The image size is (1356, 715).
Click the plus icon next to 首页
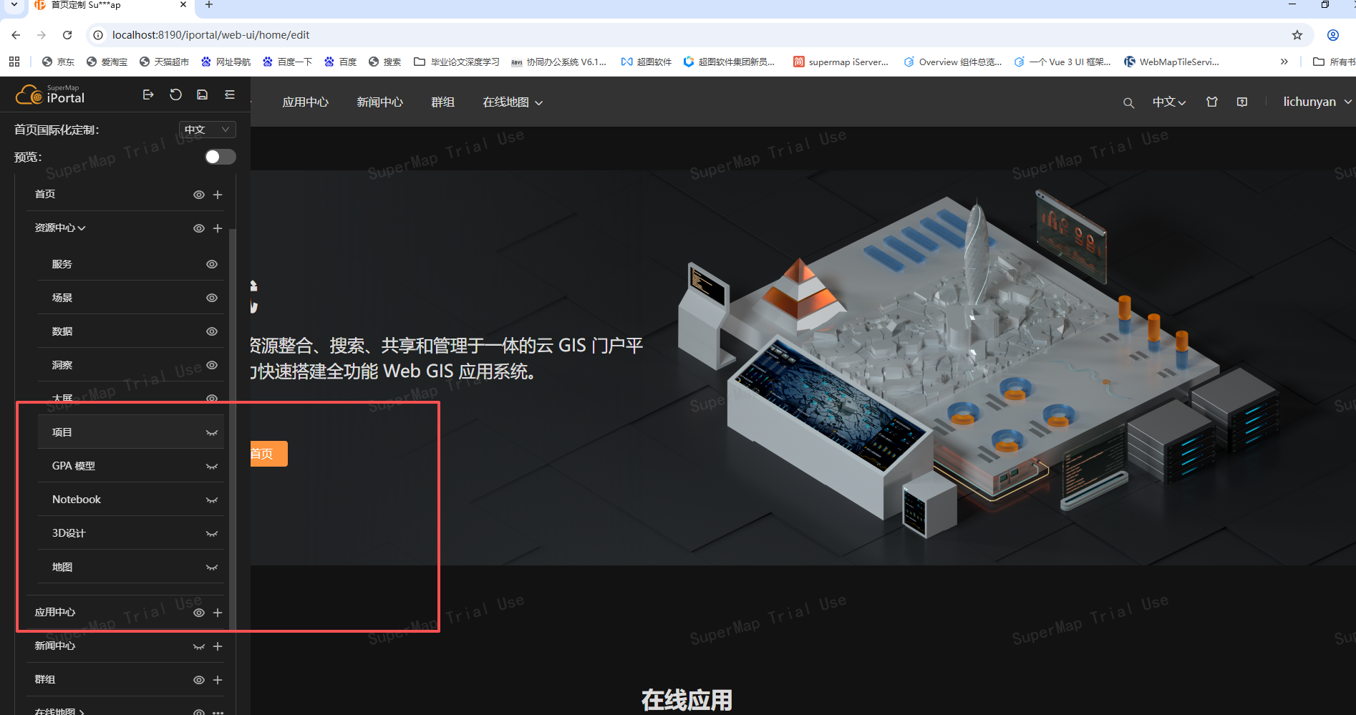218,195
